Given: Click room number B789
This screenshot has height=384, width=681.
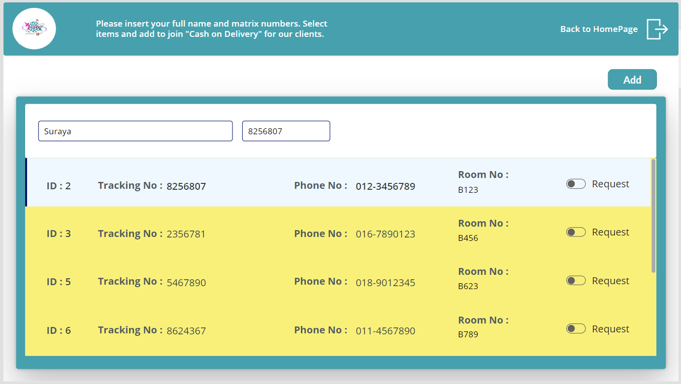Looking at the screenshot, I should [468, 334].
